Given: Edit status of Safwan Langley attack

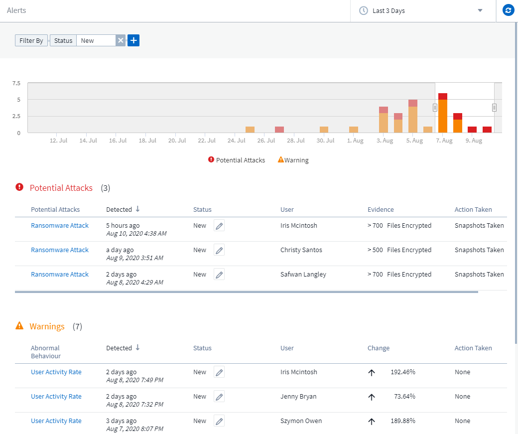Looking at the screenshot, I should 219,275.
